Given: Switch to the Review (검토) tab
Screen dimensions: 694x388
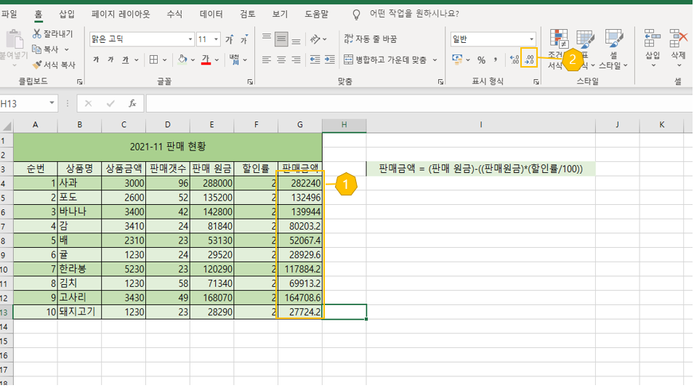Looking at the screenshot, I should coord(247,14).
